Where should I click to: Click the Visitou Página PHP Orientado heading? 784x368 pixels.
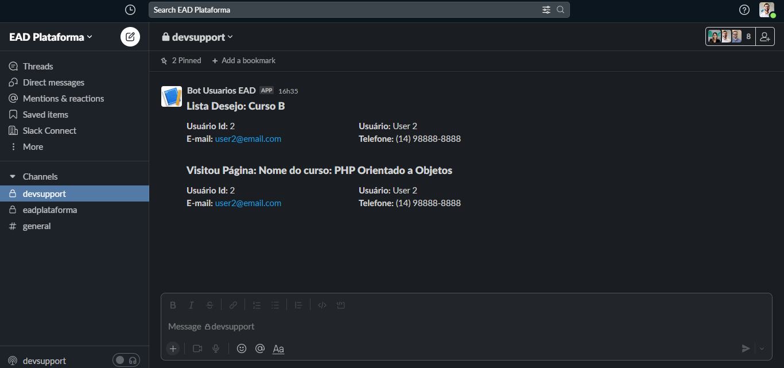(319, 171)
